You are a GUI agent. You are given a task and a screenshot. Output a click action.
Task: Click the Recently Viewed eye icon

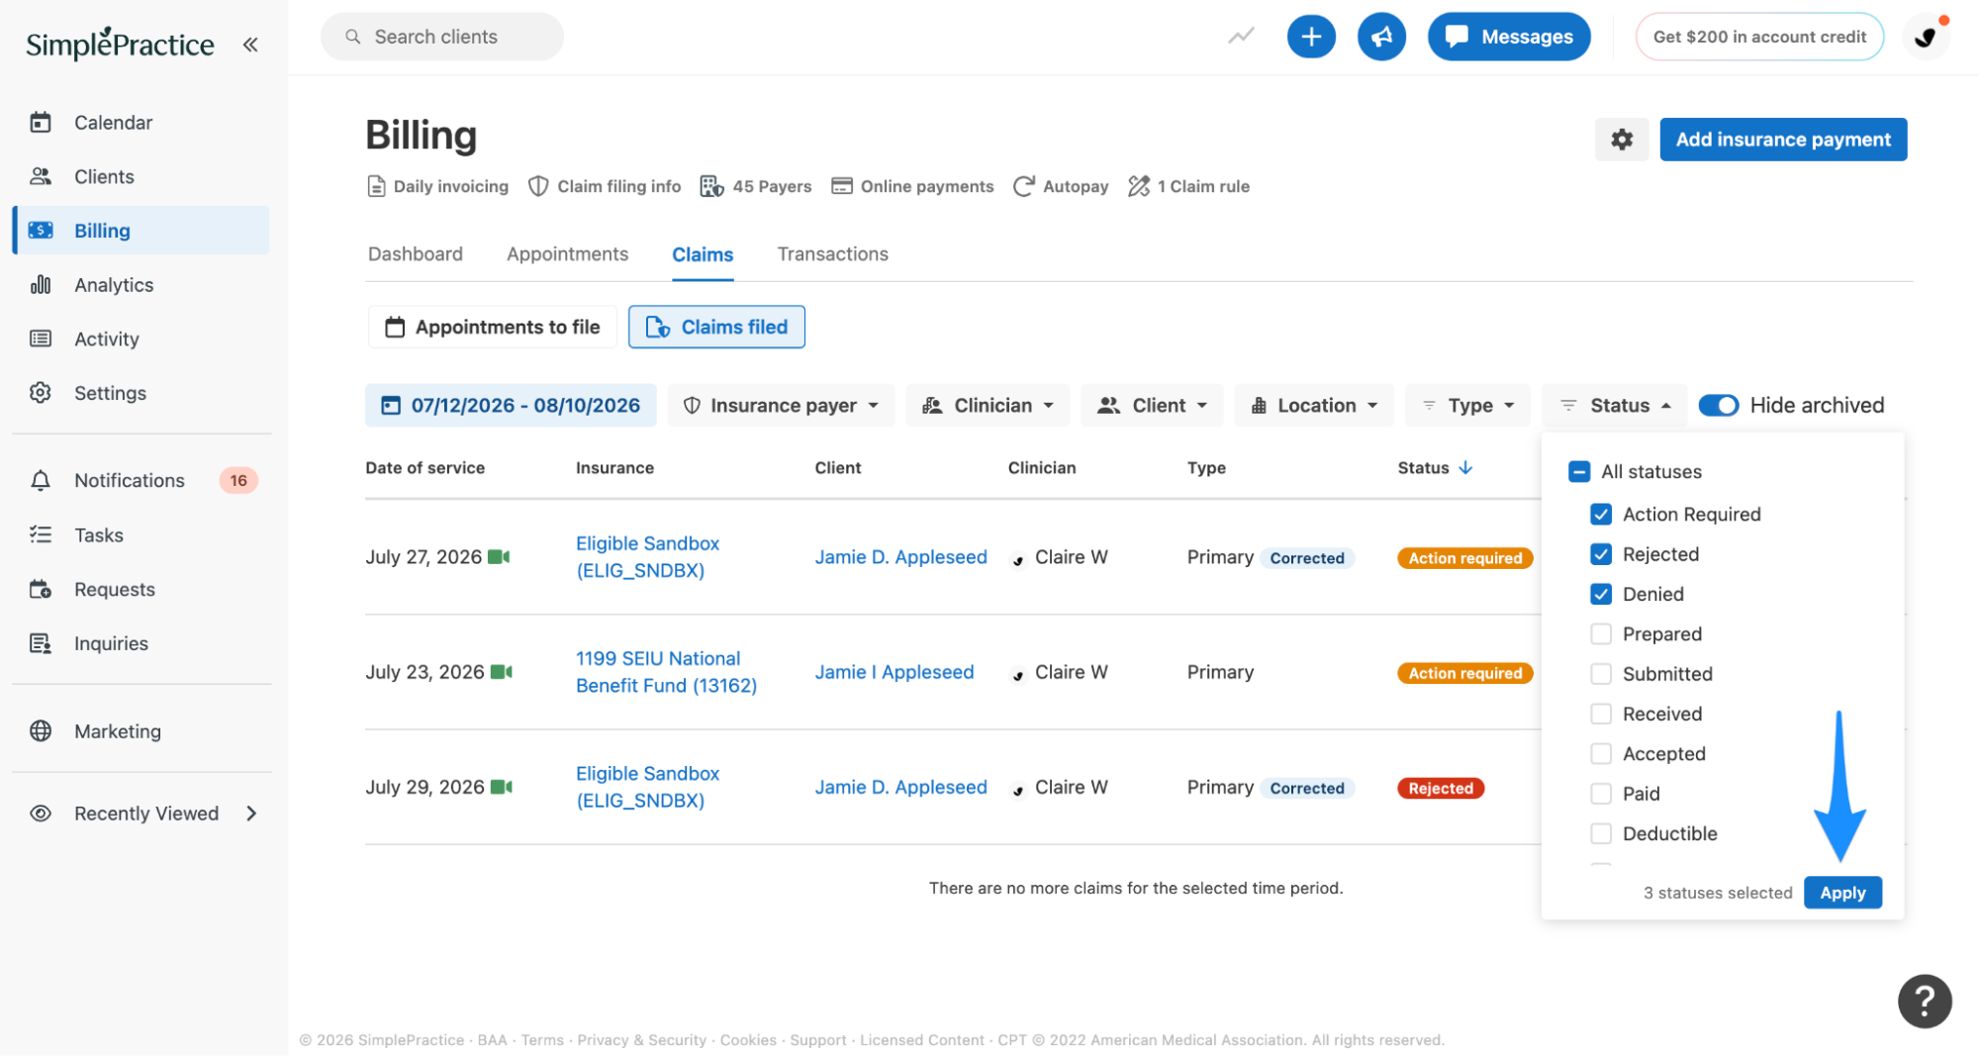coord(41,814)
